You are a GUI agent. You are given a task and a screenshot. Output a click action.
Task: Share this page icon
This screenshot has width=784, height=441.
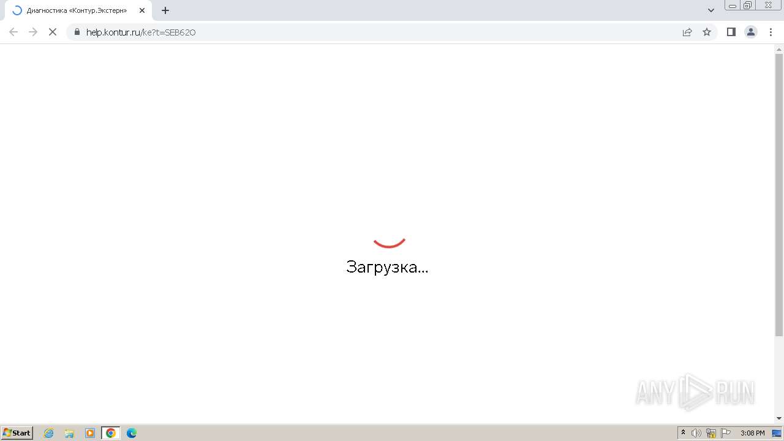(x=687, y=32)
